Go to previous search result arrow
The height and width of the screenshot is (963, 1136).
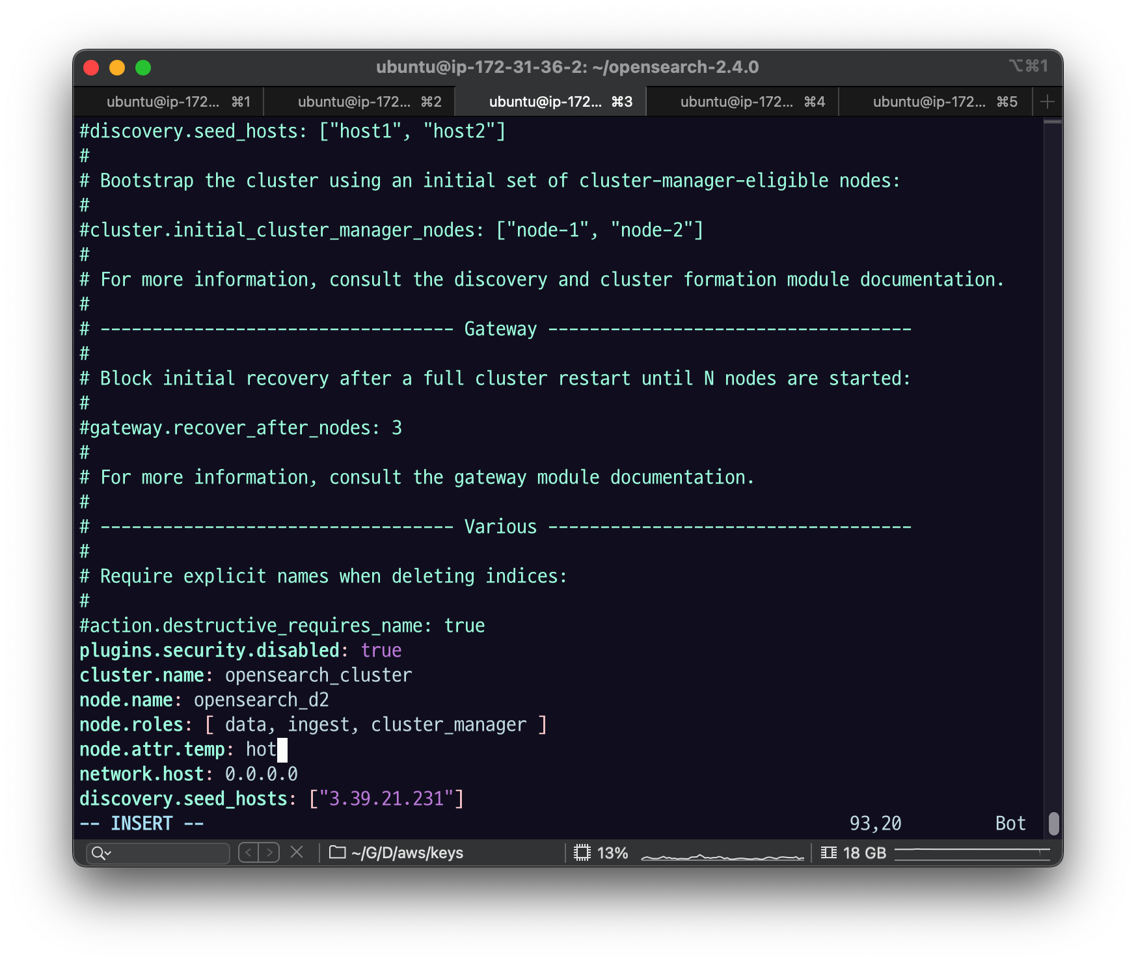(x=249, y=852)
